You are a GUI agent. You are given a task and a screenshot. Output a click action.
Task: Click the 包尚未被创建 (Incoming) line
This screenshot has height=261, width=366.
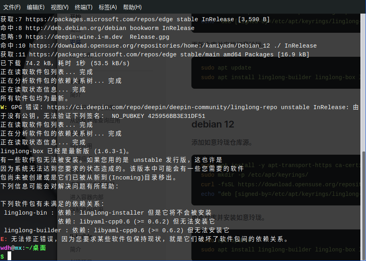click(x=89, y=177)
